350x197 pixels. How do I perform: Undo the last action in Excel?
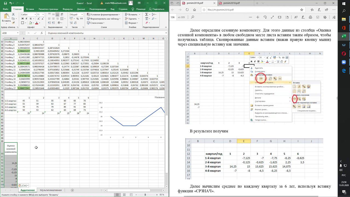[x=10, y=3]
